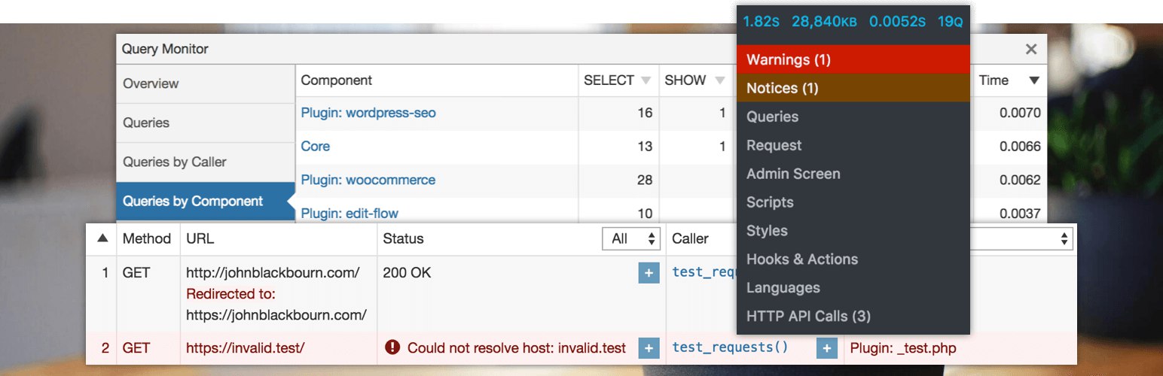Choose Request in the dropdown menu
The height and width of the screenshot is (376, 1163).
pyautogui.click(x=853, y=145)
